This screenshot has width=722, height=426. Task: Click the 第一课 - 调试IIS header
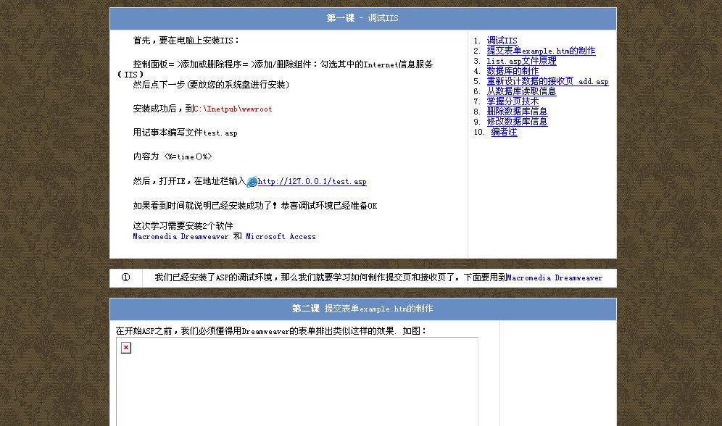click(x=363, y=18)
